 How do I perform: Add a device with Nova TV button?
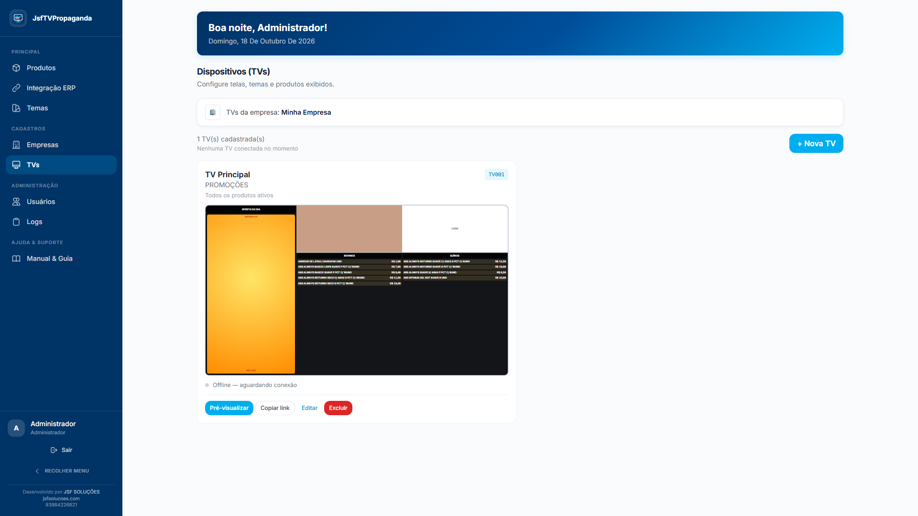tap(816, 143)
